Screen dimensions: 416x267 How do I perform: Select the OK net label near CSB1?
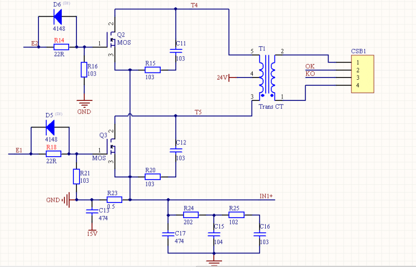pyautogui.click(x=310, y=66)
